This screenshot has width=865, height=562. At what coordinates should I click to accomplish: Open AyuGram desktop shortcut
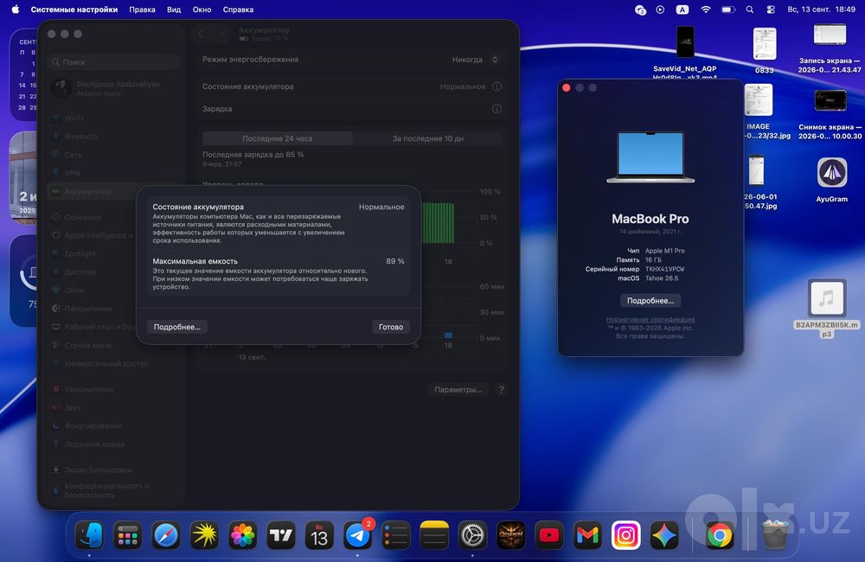pos(832,179)
